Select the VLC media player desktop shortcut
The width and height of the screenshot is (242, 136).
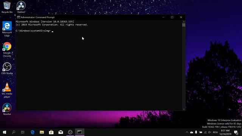(x=7, y=90)
